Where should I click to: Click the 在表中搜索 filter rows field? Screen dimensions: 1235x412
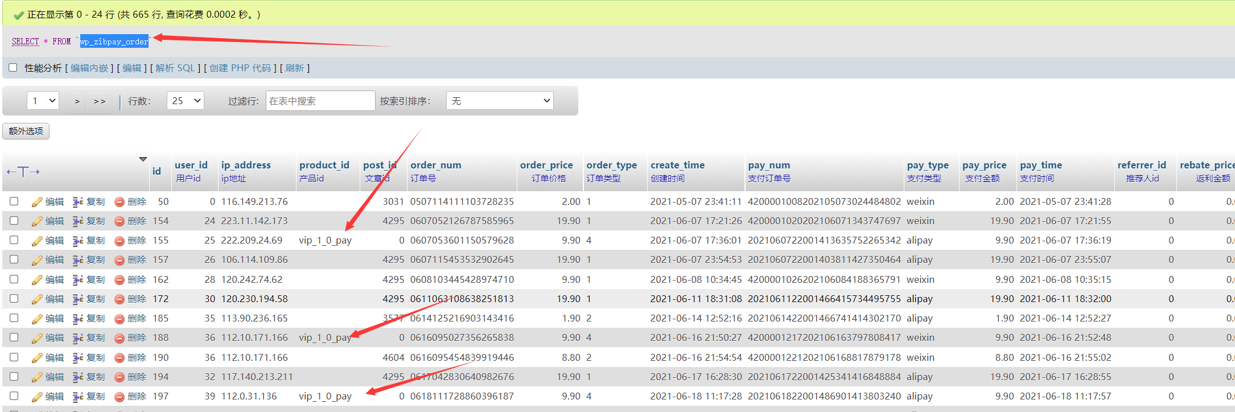coord(320,101)
